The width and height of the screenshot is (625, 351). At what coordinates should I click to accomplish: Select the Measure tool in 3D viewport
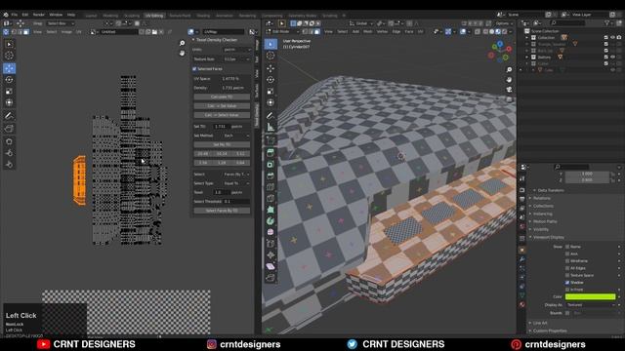coord(271,128)
